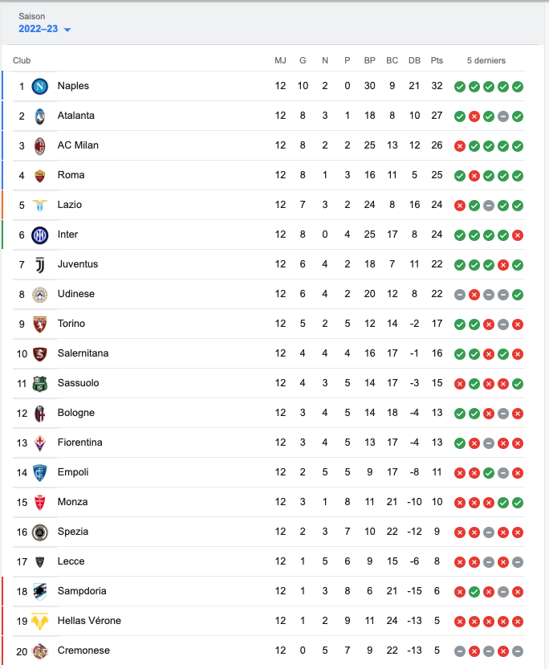Screen dimensions: 549x669
Task: Click the Udinese team name
Action: [x=75, y=294]
